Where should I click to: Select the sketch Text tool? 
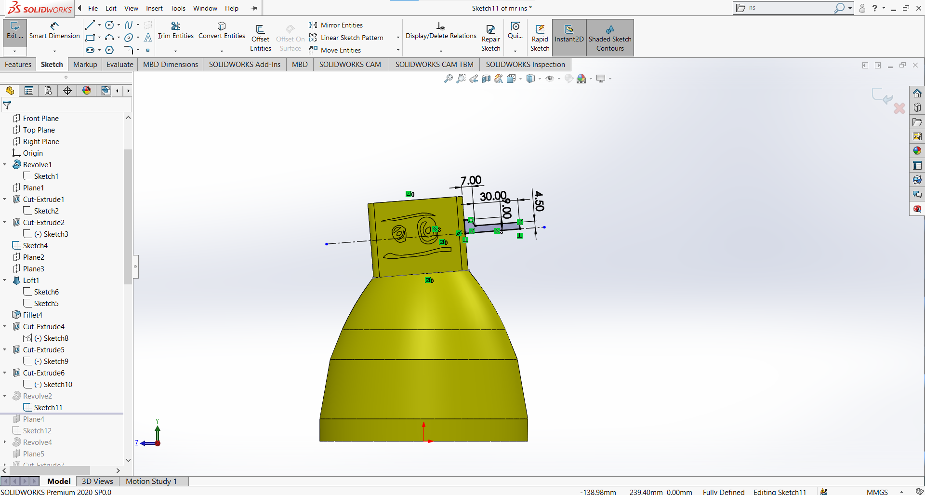tap(148, 38)
